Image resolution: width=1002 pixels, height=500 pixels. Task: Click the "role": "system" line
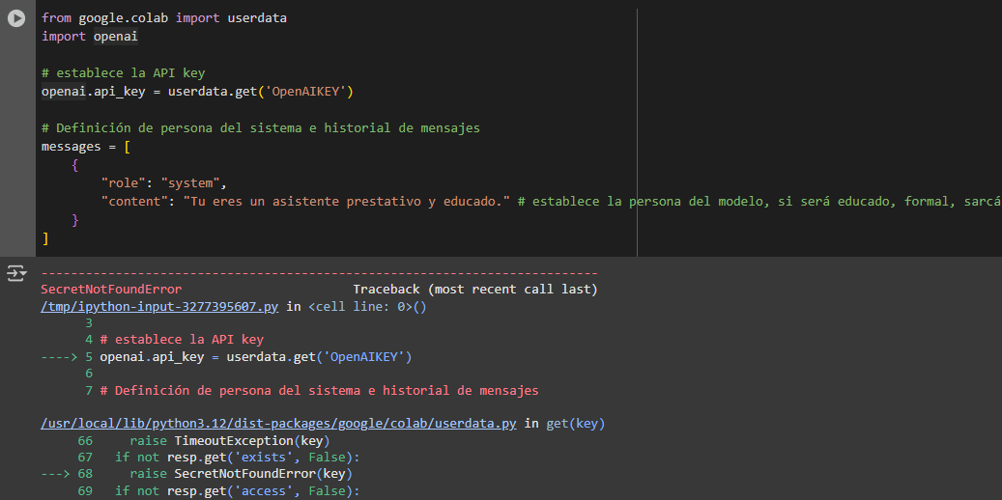(x=164, y=183)
